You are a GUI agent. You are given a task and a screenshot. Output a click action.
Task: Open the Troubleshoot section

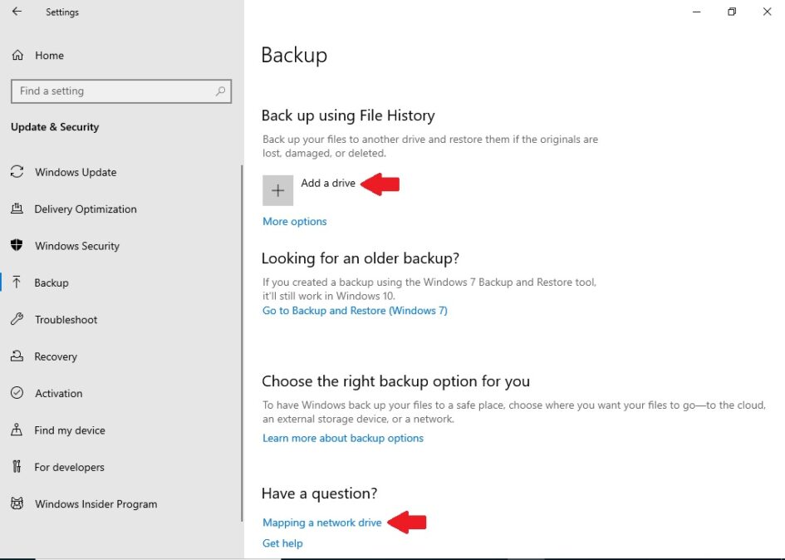(x=64, y=319)
